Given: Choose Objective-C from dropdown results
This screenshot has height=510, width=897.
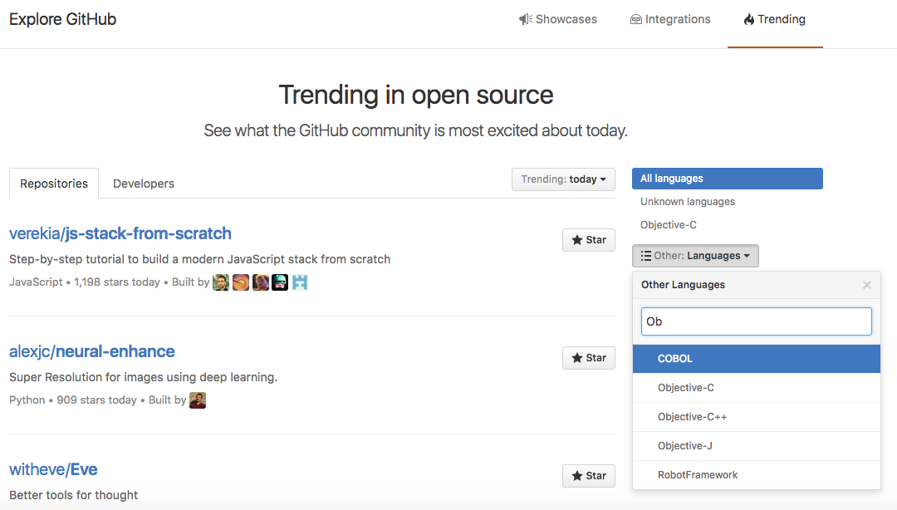Looking at the screenshot, I should [757, 388].
